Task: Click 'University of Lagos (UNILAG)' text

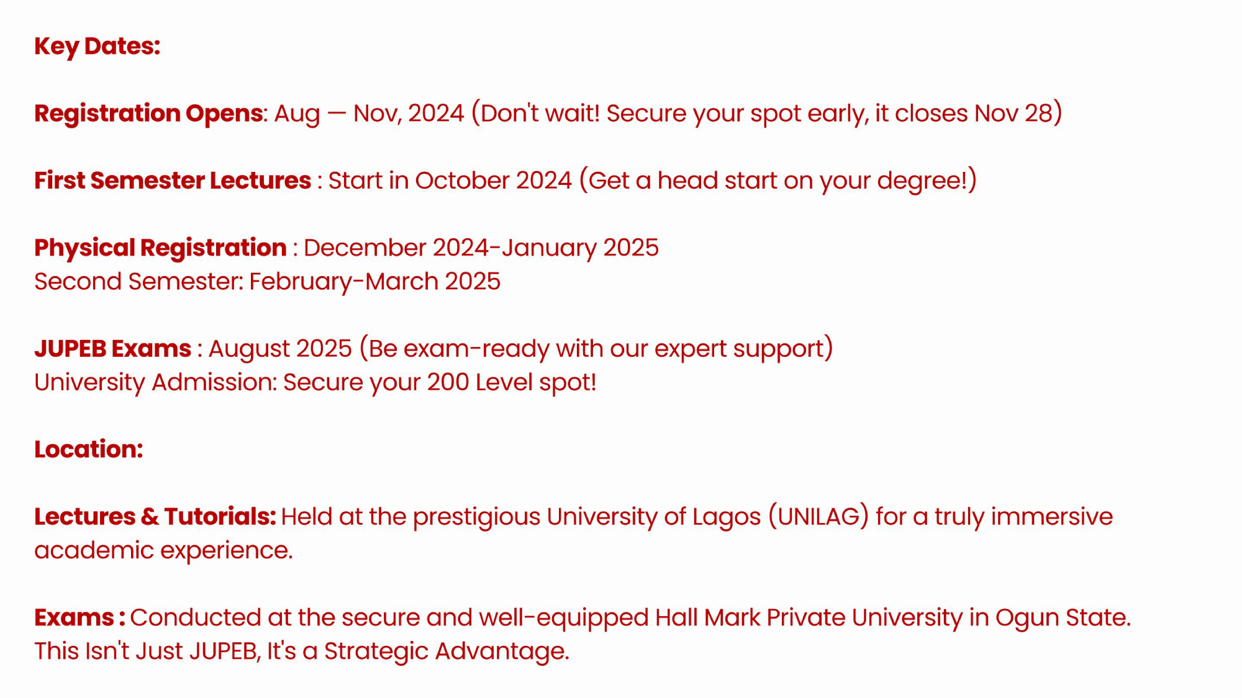Action: [x=707, y=517]
